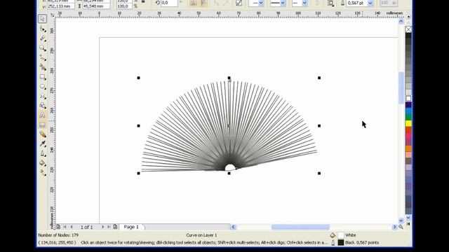Select the Text tool
The image size is (449, 252).
[42, 115]
